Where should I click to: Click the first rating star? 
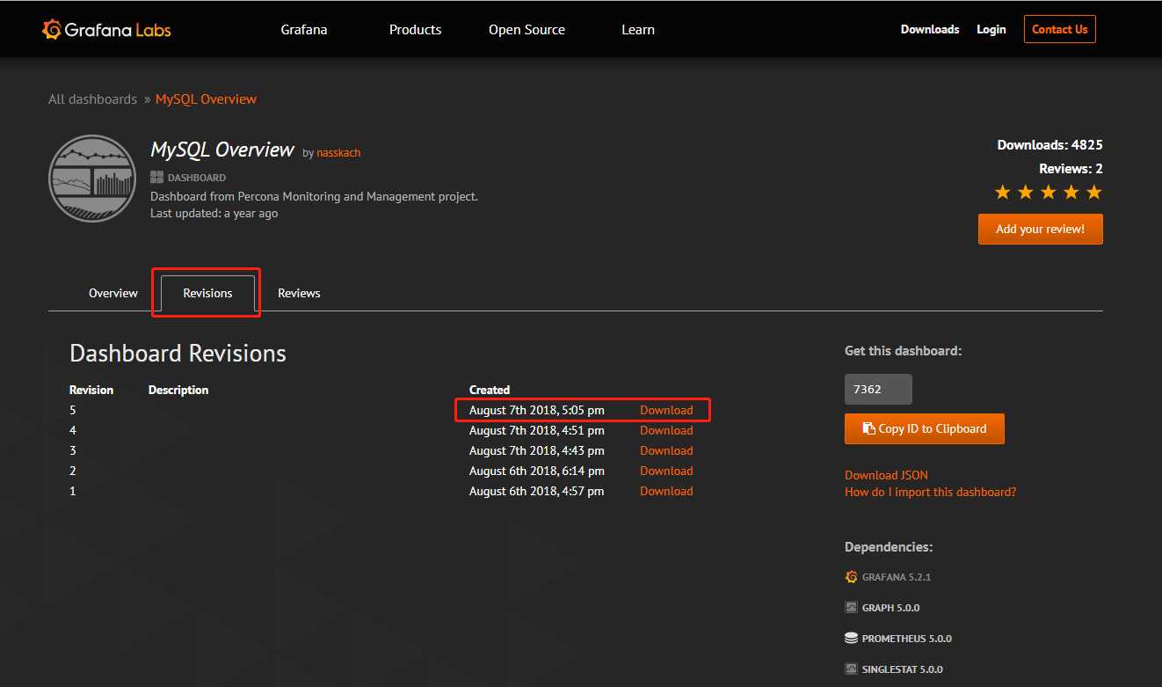(x=1003, y=192)
